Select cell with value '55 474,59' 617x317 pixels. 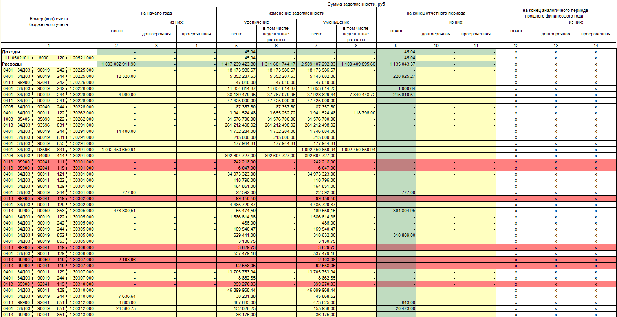(236, 211)
